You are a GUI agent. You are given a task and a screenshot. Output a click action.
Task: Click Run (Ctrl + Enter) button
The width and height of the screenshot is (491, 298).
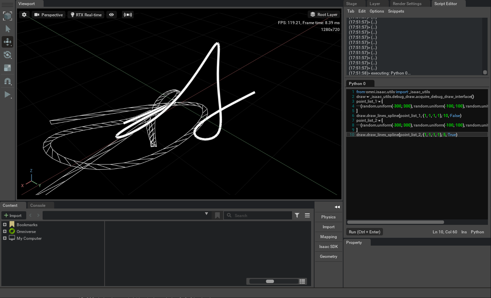365,232
